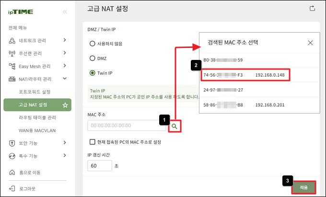Select the Twin IP radio button

pos(93,73)
